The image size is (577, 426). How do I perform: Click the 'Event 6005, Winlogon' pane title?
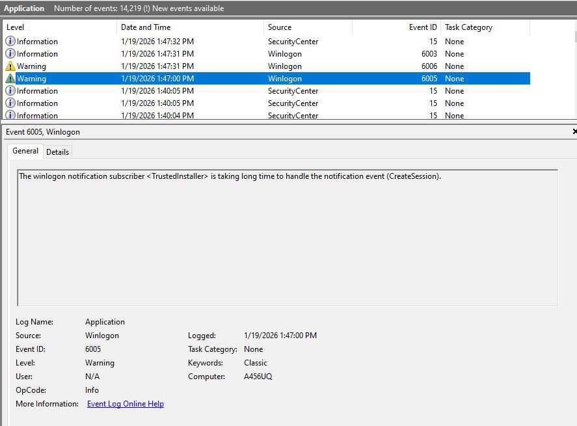pos(43,131)
